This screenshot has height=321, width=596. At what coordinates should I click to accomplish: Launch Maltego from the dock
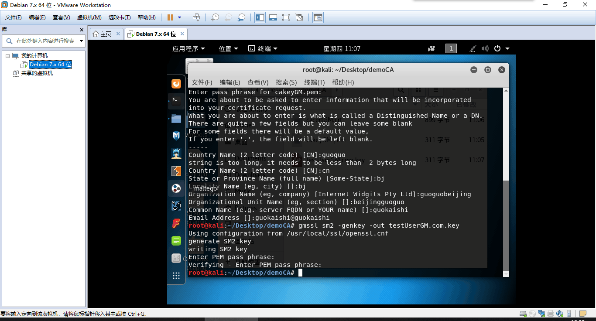[176, 188]
